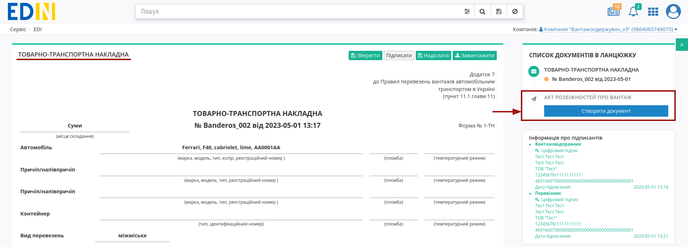This screenshot has width=688, height=247.
Task: Click the Завантажити button
Action: [x=475, y=55]
